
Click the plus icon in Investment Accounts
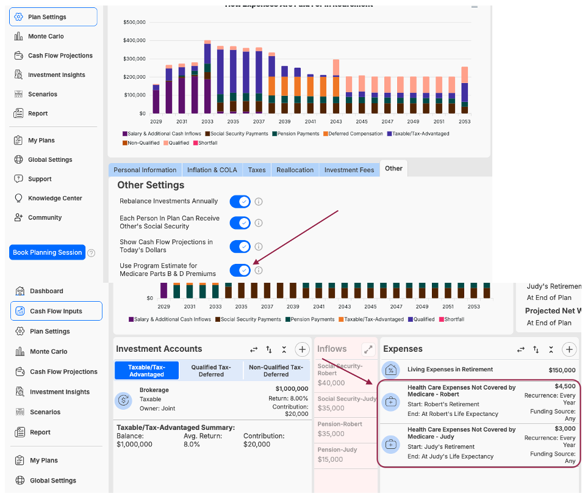(x=302, y=349)
